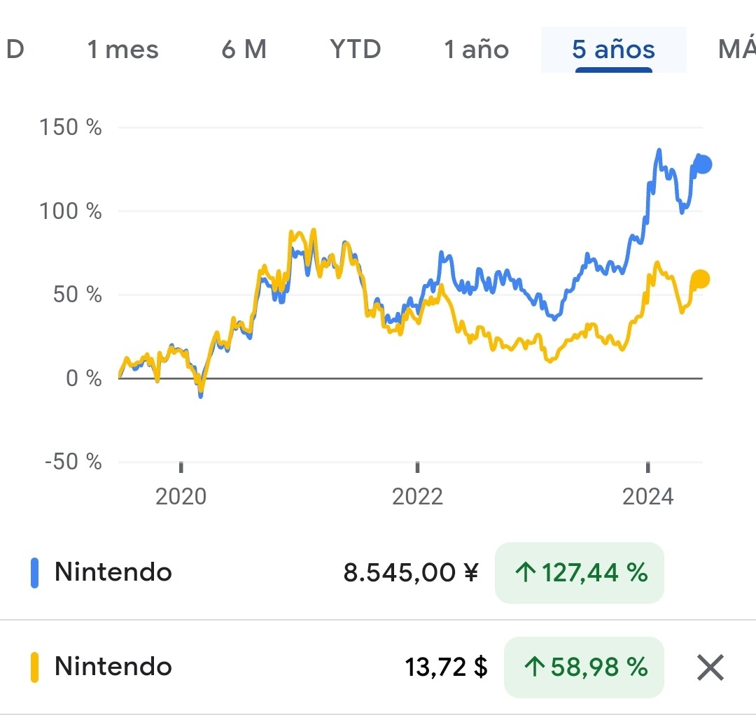Open the yellow Nintendo stock entry
The width and height of the screenshot is (756, 722).
point(113,667)
